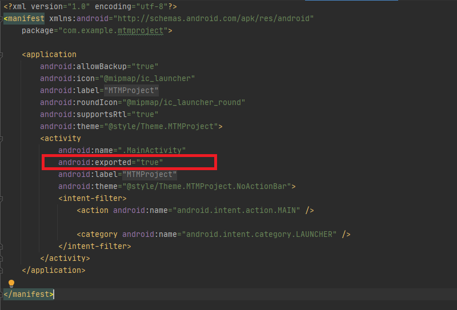Click the highlighted opening manifest tag

pos(24,19)
